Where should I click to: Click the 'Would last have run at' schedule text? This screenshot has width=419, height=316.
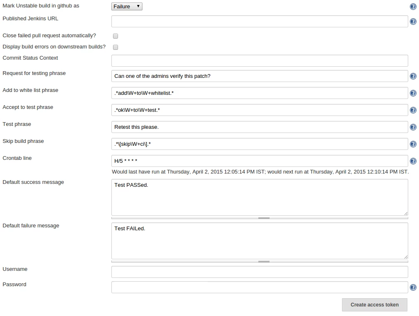260,172
